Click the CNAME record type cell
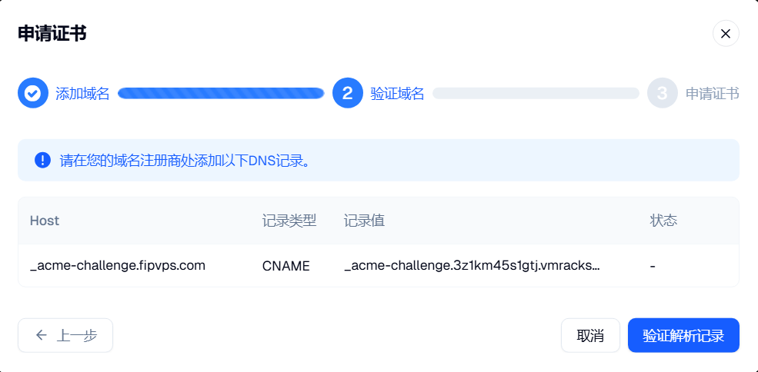The image size is (758, 372). click(286, 266)
